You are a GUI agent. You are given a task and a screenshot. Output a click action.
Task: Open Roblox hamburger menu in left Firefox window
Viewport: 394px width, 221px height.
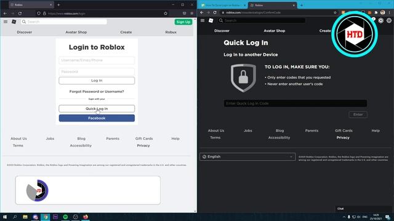coord(6,22)
